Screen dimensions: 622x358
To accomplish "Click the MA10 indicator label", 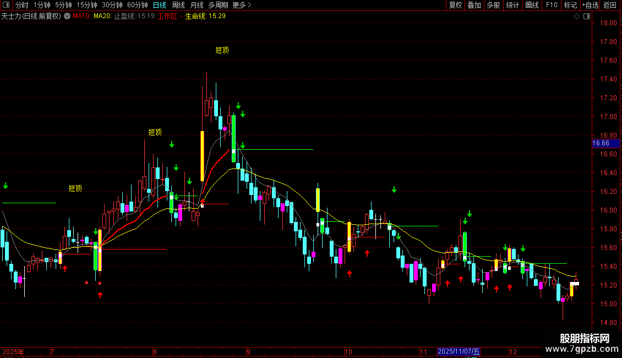I will point(81,17).
